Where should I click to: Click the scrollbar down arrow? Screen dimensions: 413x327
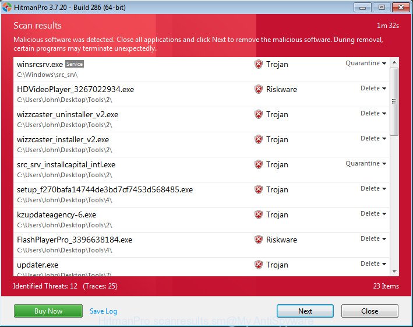click(394, 271)
